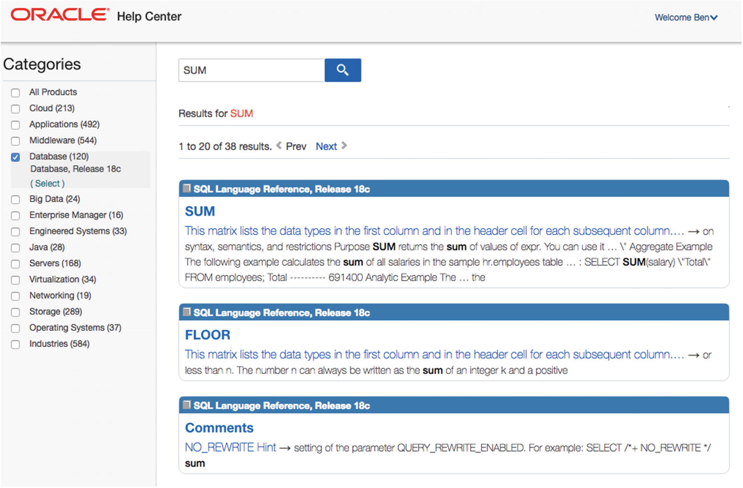This screenshot has width=743, height=488.
Task: Tick the Middleware (544) checkbox
Action: 16,141
